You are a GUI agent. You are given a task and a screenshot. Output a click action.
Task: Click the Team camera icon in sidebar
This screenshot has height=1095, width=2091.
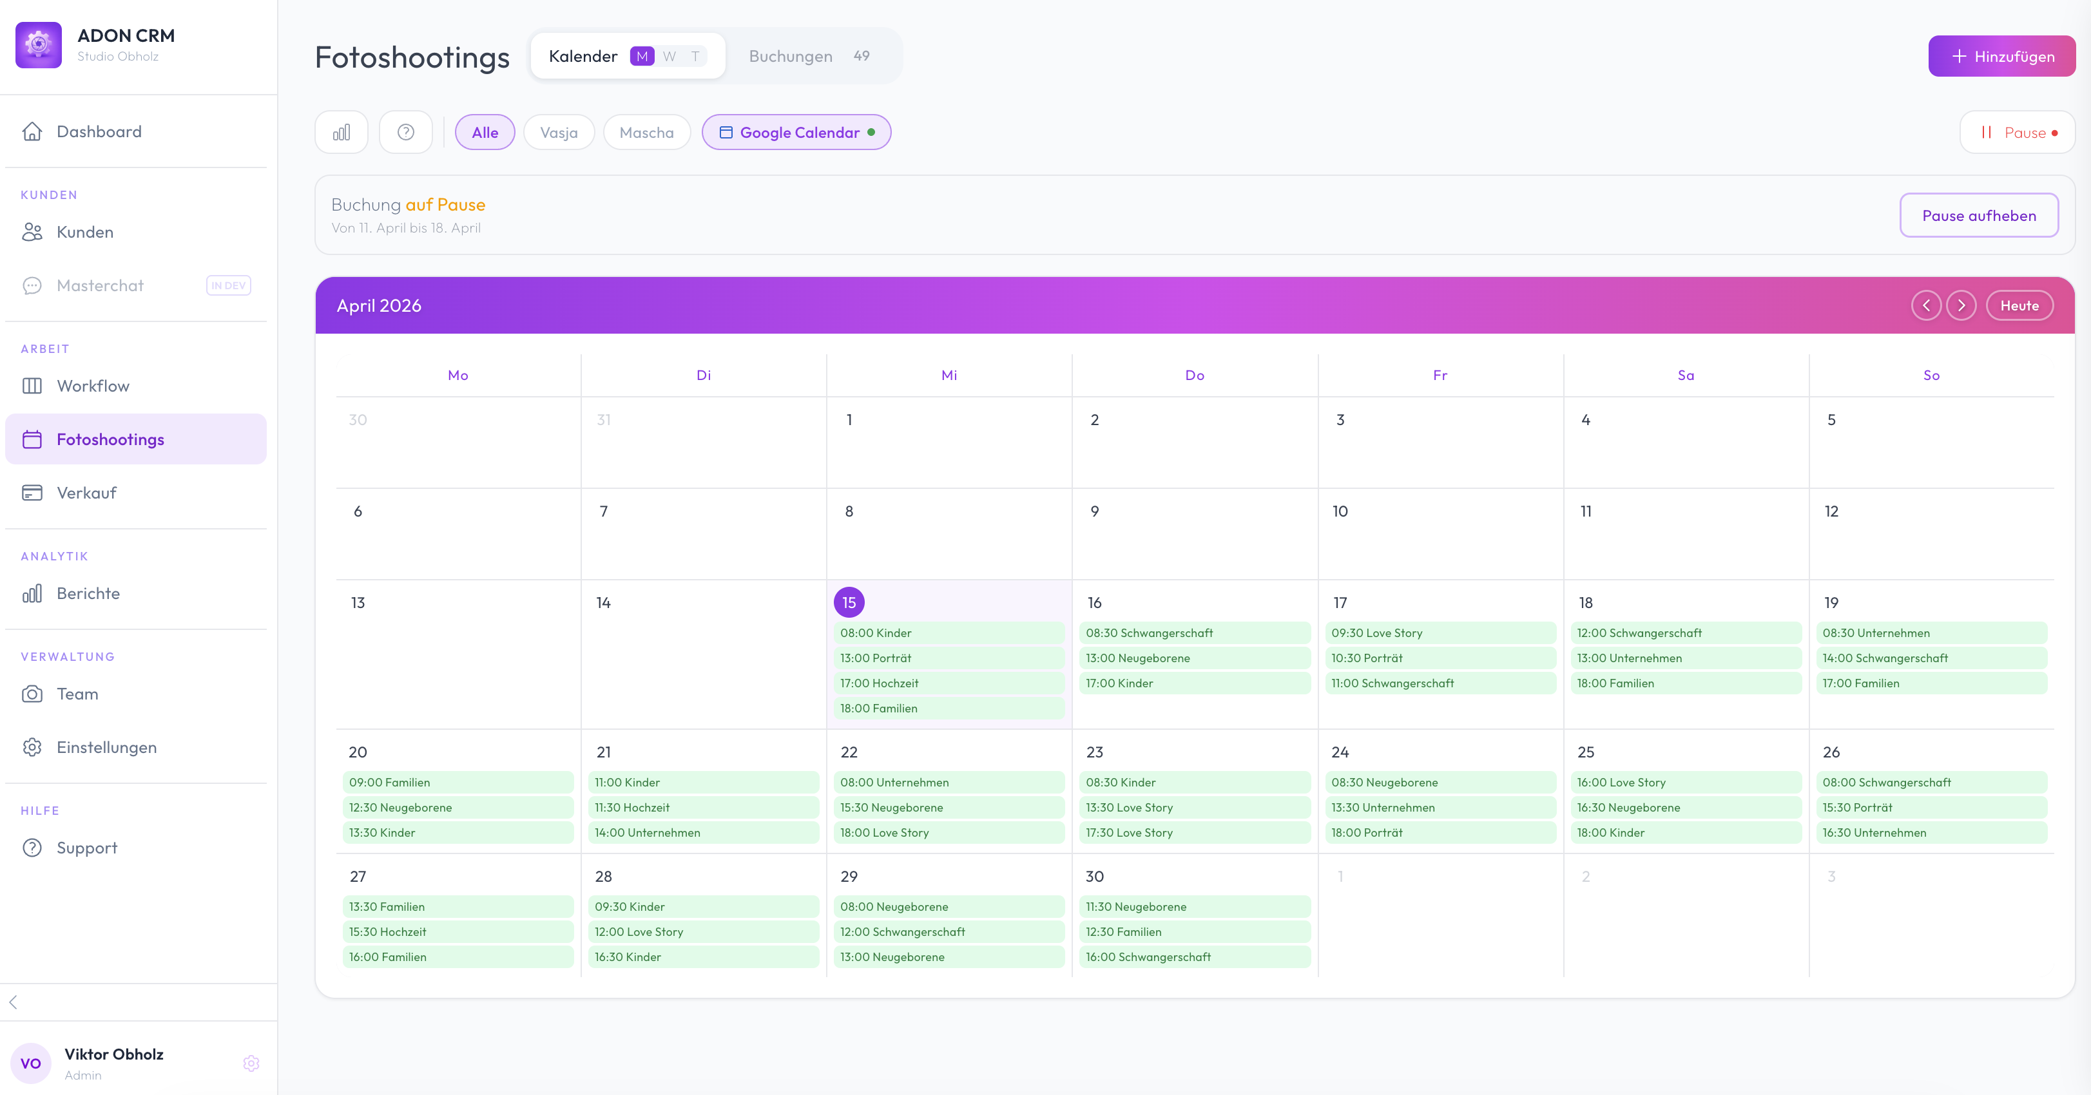point(32,694)
